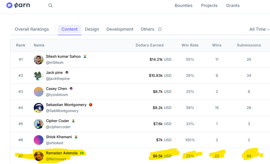Switch to the Others tab
This screenshot has width=270, height=164.
tap(147, 29)
